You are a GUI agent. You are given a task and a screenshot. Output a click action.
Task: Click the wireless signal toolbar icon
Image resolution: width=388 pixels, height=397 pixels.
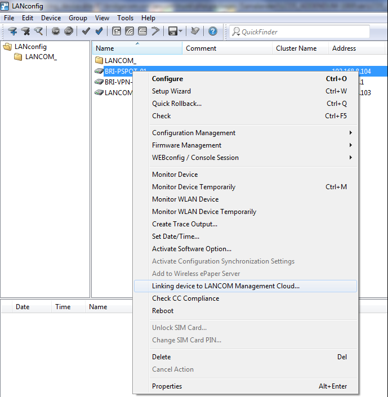point(130,32)
